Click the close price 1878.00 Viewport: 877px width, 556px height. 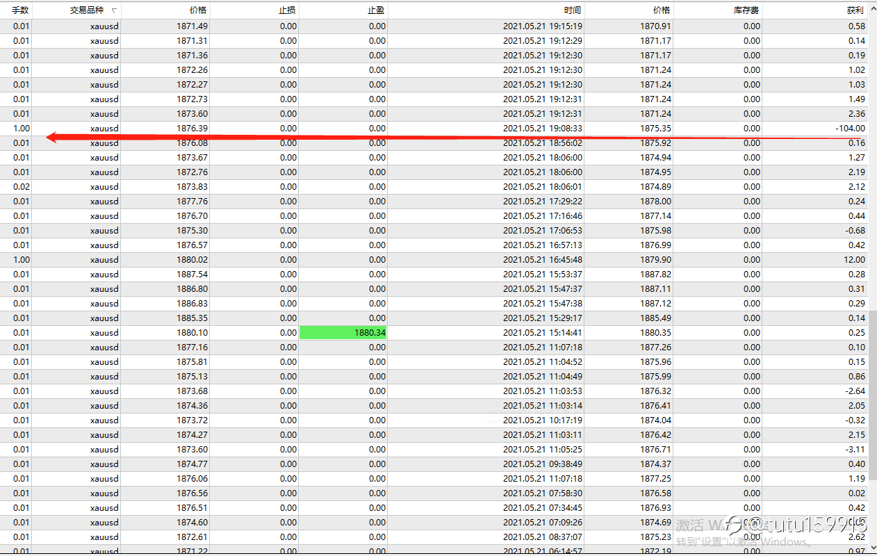click(x=656, y=202)
